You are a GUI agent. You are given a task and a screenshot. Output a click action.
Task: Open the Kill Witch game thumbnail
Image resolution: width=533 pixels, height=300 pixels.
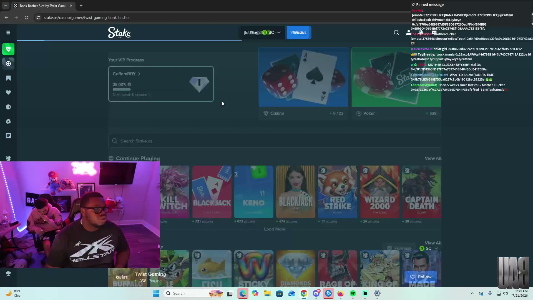pyautogui.click(x=175, y=192)
